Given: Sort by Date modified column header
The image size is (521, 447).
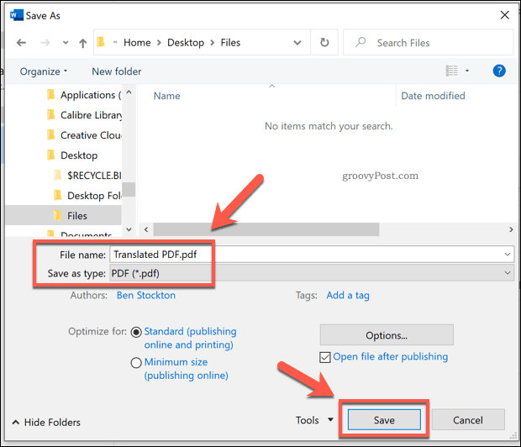Looking at the screenshot, I should pyautogui.click(x=433, y=96).
